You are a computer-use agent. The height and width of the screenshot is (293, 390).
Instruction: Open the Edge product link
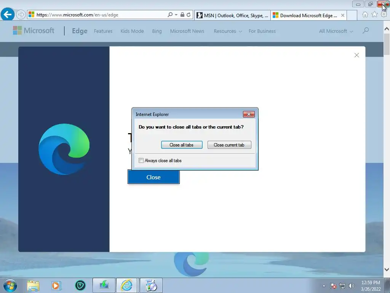(80, 31)
